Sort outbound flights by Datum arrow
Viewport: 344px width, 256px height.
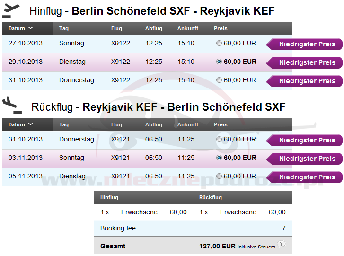coord(31,28)
